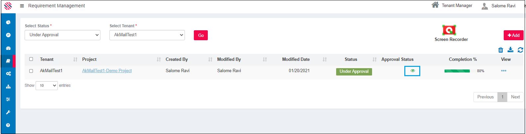This screenshot has width=526, height=134.
Task: Open the wrench tools sidebar icon
Action: 8,112
